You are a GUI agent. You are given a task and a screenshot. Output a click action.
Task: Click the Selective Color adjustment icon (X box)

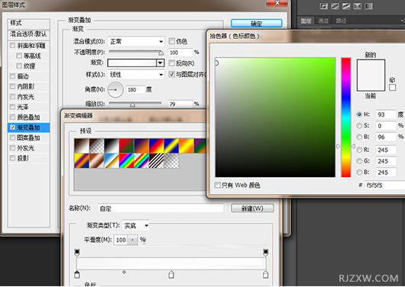(x=358, y=6)
